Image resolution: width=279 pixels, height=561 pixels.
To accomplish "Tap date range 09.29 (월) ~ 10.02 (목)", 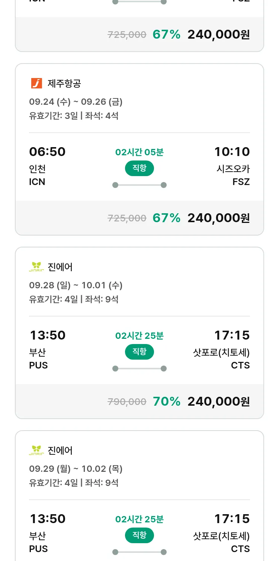I will pos(76,469).
